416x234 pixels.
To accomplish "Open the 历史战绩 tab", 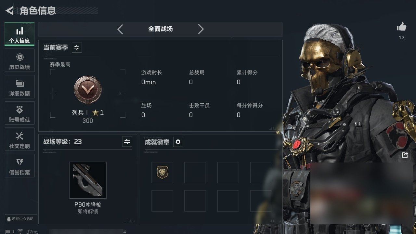I will (19, 60).
